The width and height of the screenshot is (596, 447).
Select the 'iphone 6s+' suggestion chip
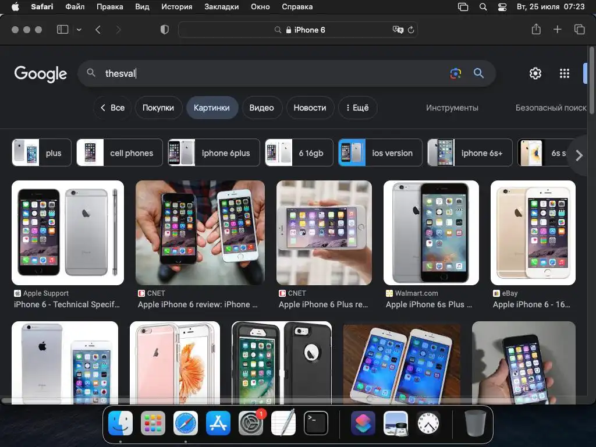point(470,153)
